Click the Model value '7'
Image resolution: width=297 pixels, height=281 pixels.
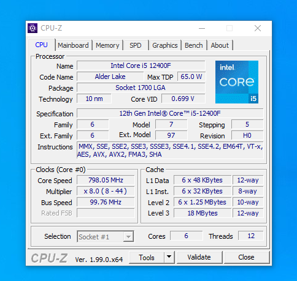point(171,124)
